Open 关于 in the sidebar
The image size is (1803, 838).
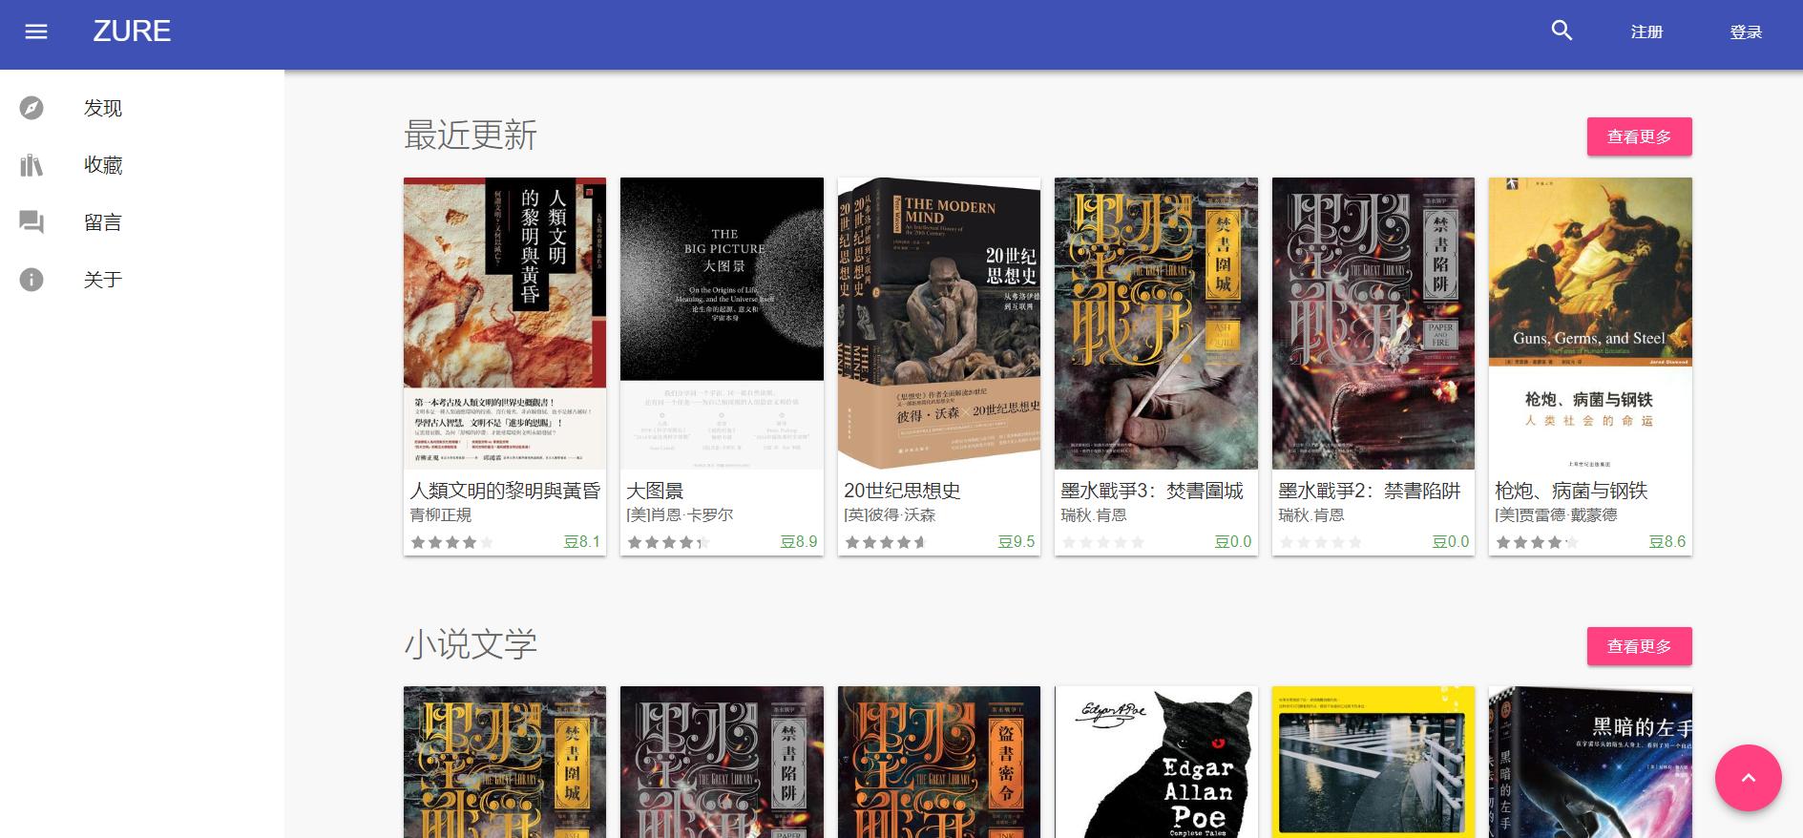142,280
